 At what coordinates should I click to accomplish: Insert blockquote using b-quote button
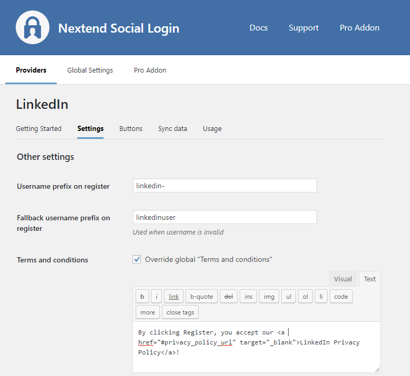(201, 297)
